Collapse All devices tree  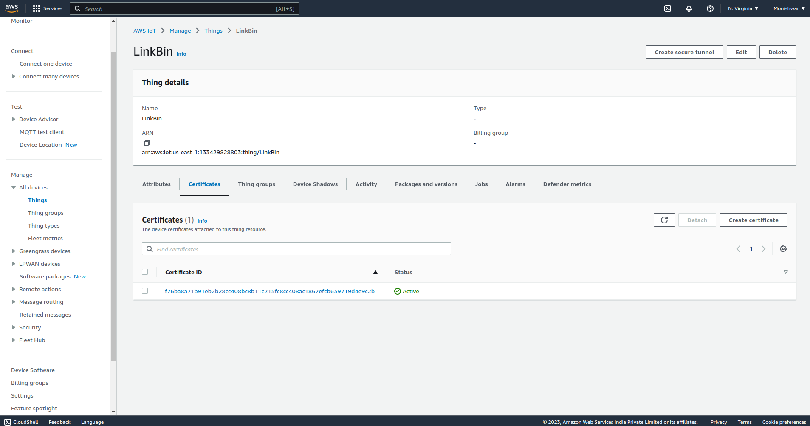[14, 187]
